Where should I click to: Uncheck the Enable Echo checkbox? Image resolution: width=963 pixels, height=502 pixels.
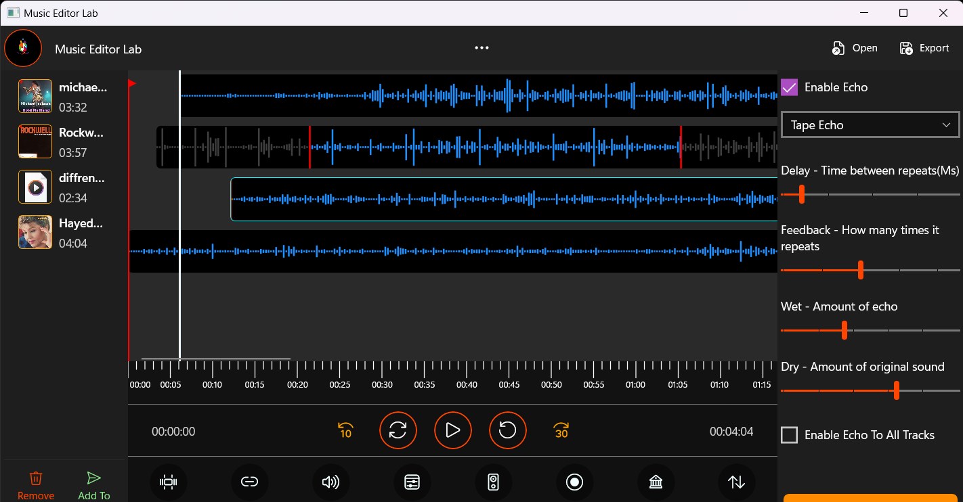(x=789, y=87)
